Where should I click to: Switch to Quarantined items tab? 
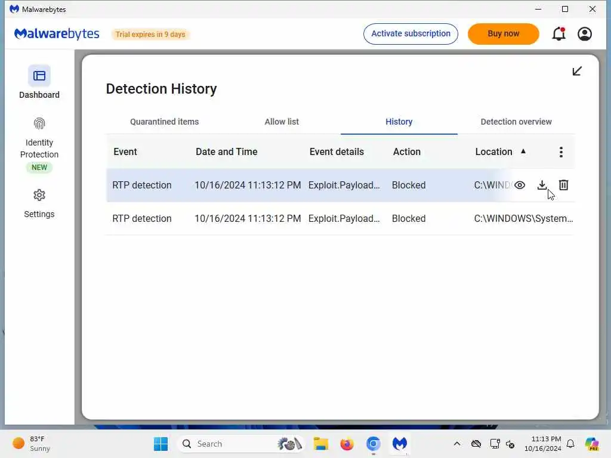click(x=164, y=122)
